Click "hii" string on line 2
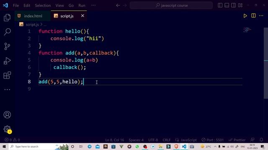The width and height of the screenshot is (268, 150). click(x=94, y=38)
